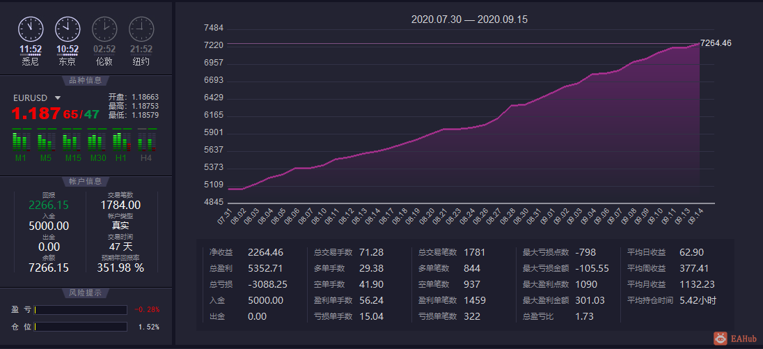Viewport: 763px width, 349px height.
Task: Click the 多单手数 value 29.38
Action: 371,268
